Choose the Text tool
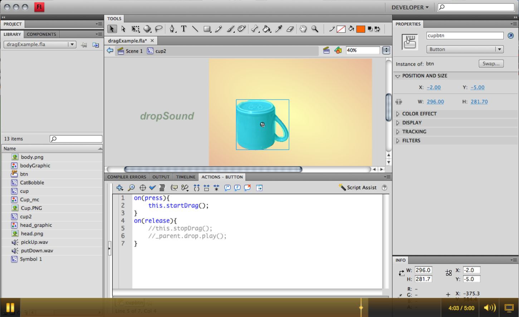The image size is (519, 317). (184, 29)
